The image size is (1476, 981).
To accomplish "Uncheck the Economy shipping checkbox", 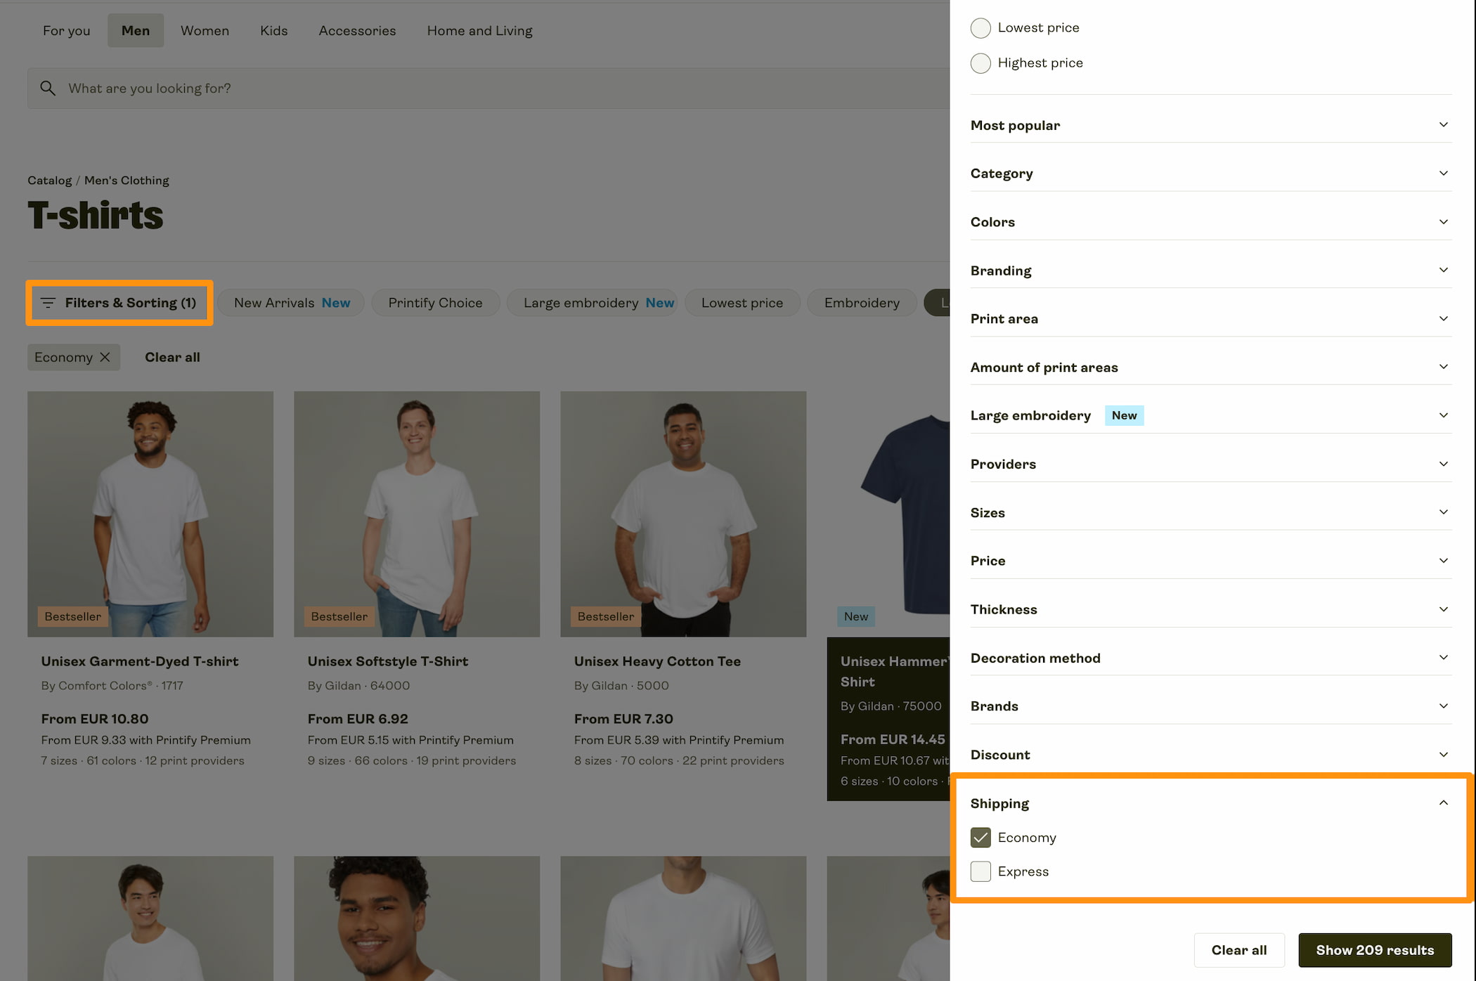I will (980, 837).
